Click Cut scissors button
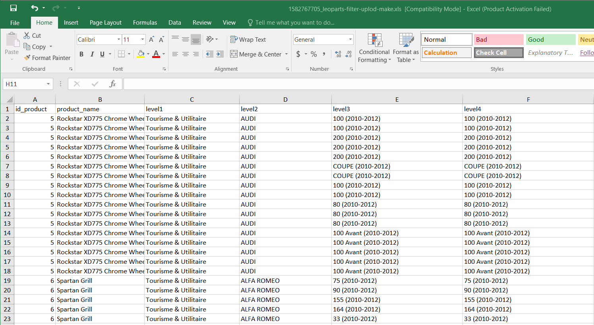The image size is (594, 325). [x=32, y=35]
